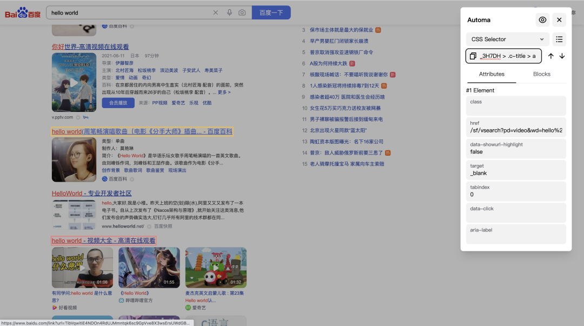This screenshot has height=326, width=584.
Task: Close the Automa selector panel
Action: click(x=559, y=20)
